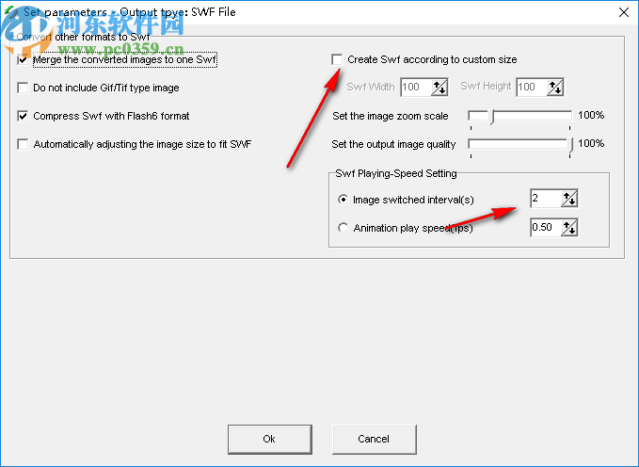
Task: Click the app icon in the title bar
Action: 11,11
